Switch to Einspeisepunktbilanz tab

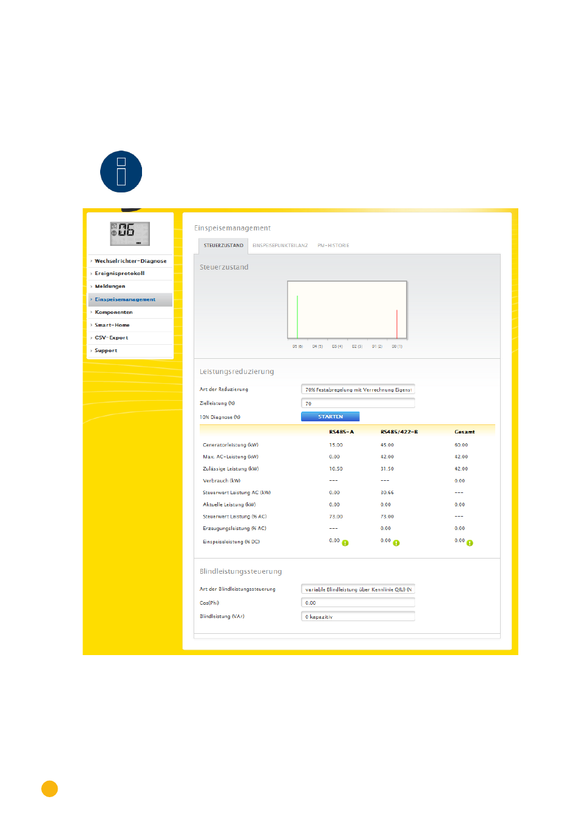tap(280, 245)
